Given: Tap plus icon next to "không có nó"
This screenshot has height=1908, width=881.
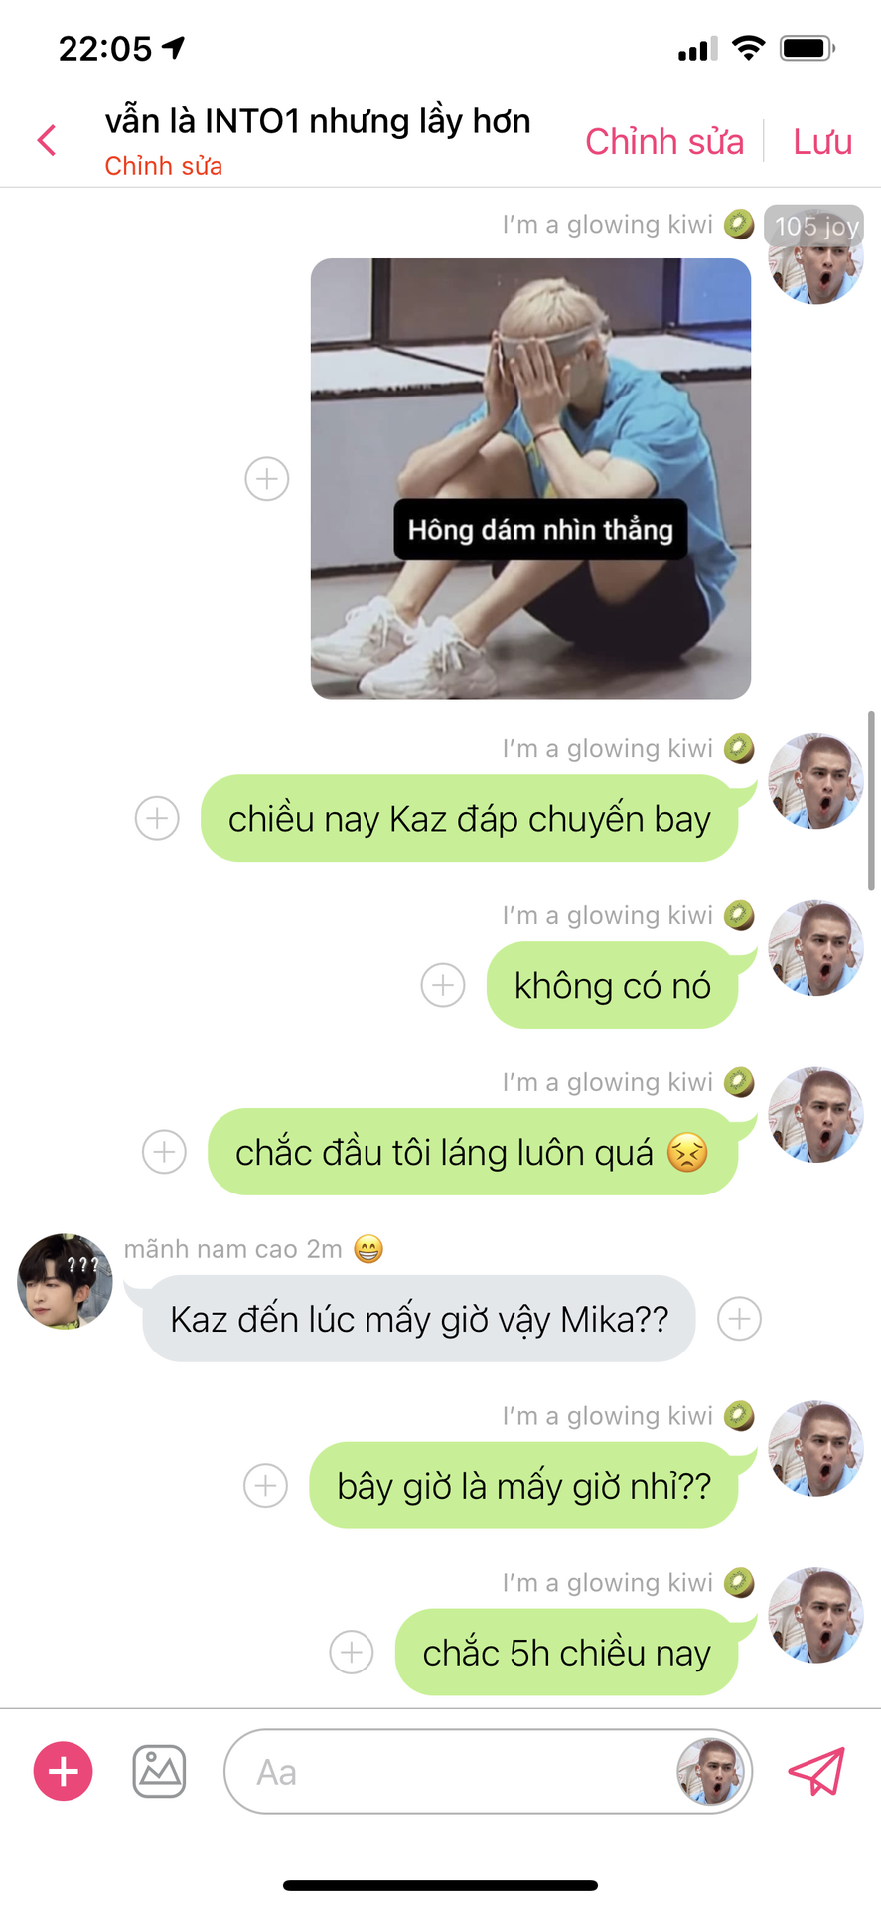Looking at the screenshot, I should pyautogui.click(x=443, y=985).
